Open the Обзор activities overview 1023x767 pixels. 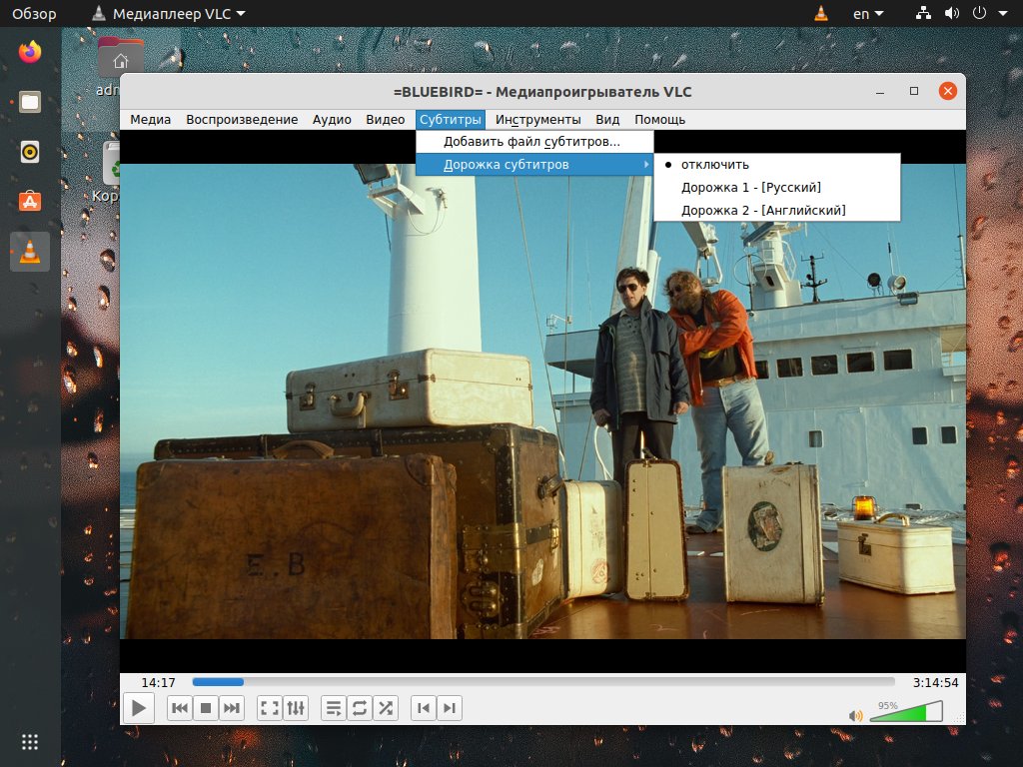tap(34, 14)
